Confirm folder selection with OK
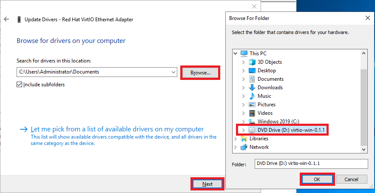The image size is (375, 193). [317, 179]
